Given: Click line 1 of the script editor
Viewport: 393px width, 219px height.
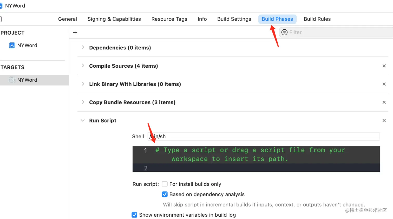Looking at the screenshot, I should (256, 155).
